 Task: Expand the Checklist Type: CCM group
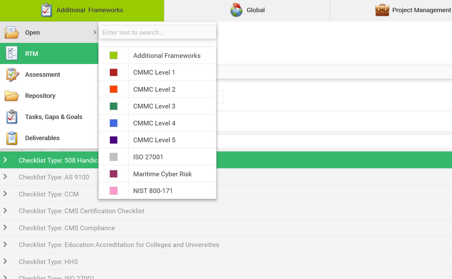coord(5,194)
